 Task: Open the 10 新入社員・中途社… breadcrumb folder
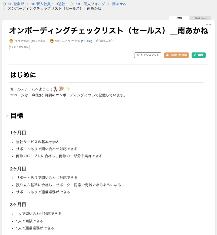50,4
